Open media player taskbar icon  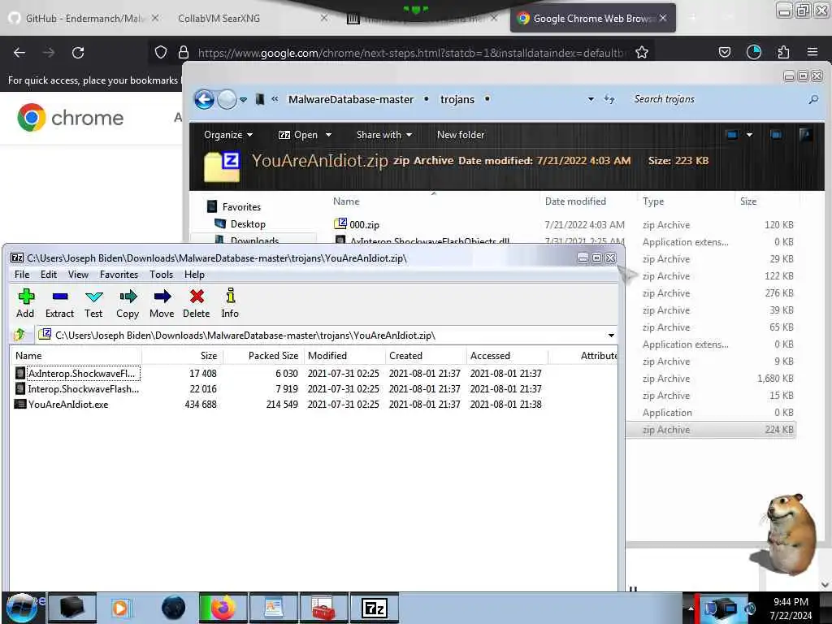click(x=121, y=608)
